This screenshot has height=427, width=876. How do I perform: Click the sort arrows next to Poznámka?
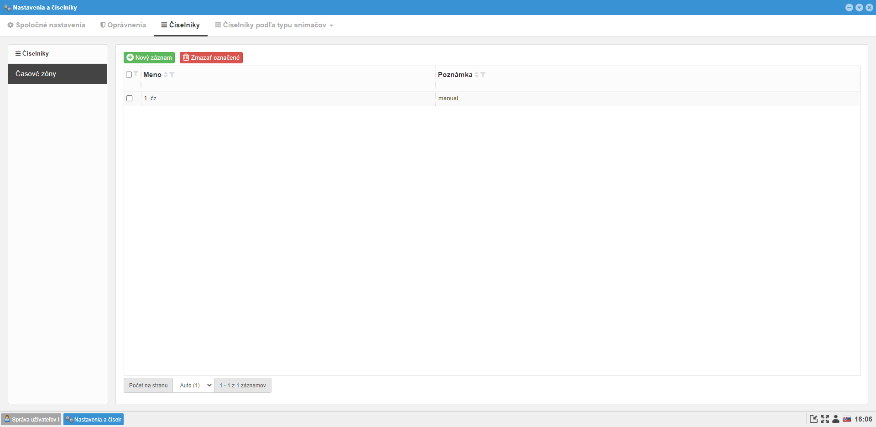[x=477, y=75]
